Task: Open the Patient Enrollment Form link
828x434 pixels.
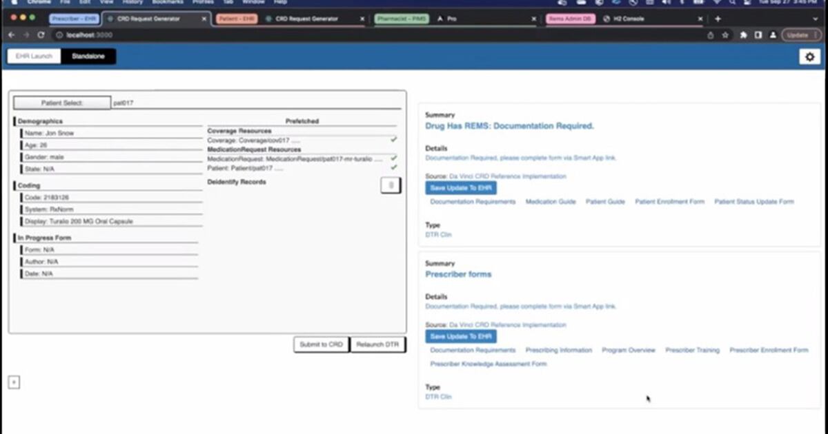Action: (670, 202)
